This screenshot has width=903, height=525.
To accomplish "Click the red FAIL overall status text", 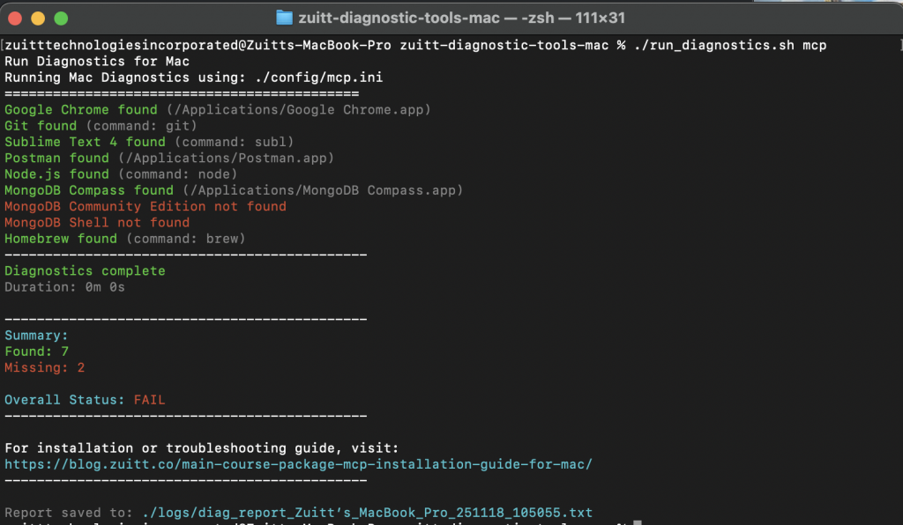I will [149, 400].
